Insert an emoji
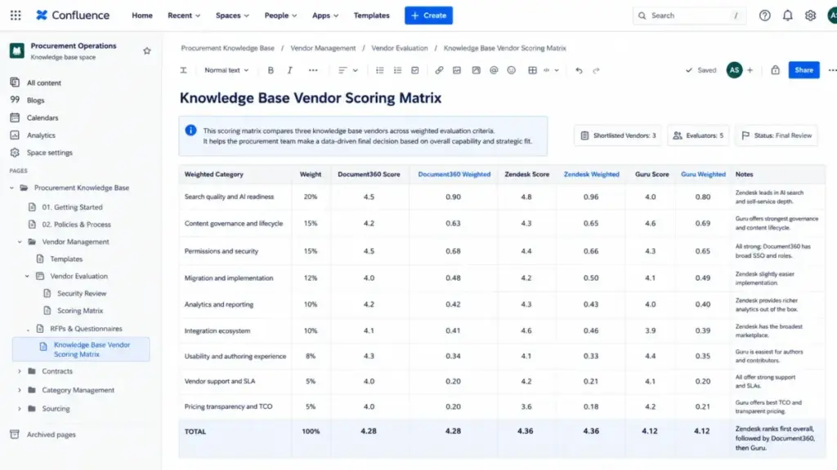 (x=512, y=70)
